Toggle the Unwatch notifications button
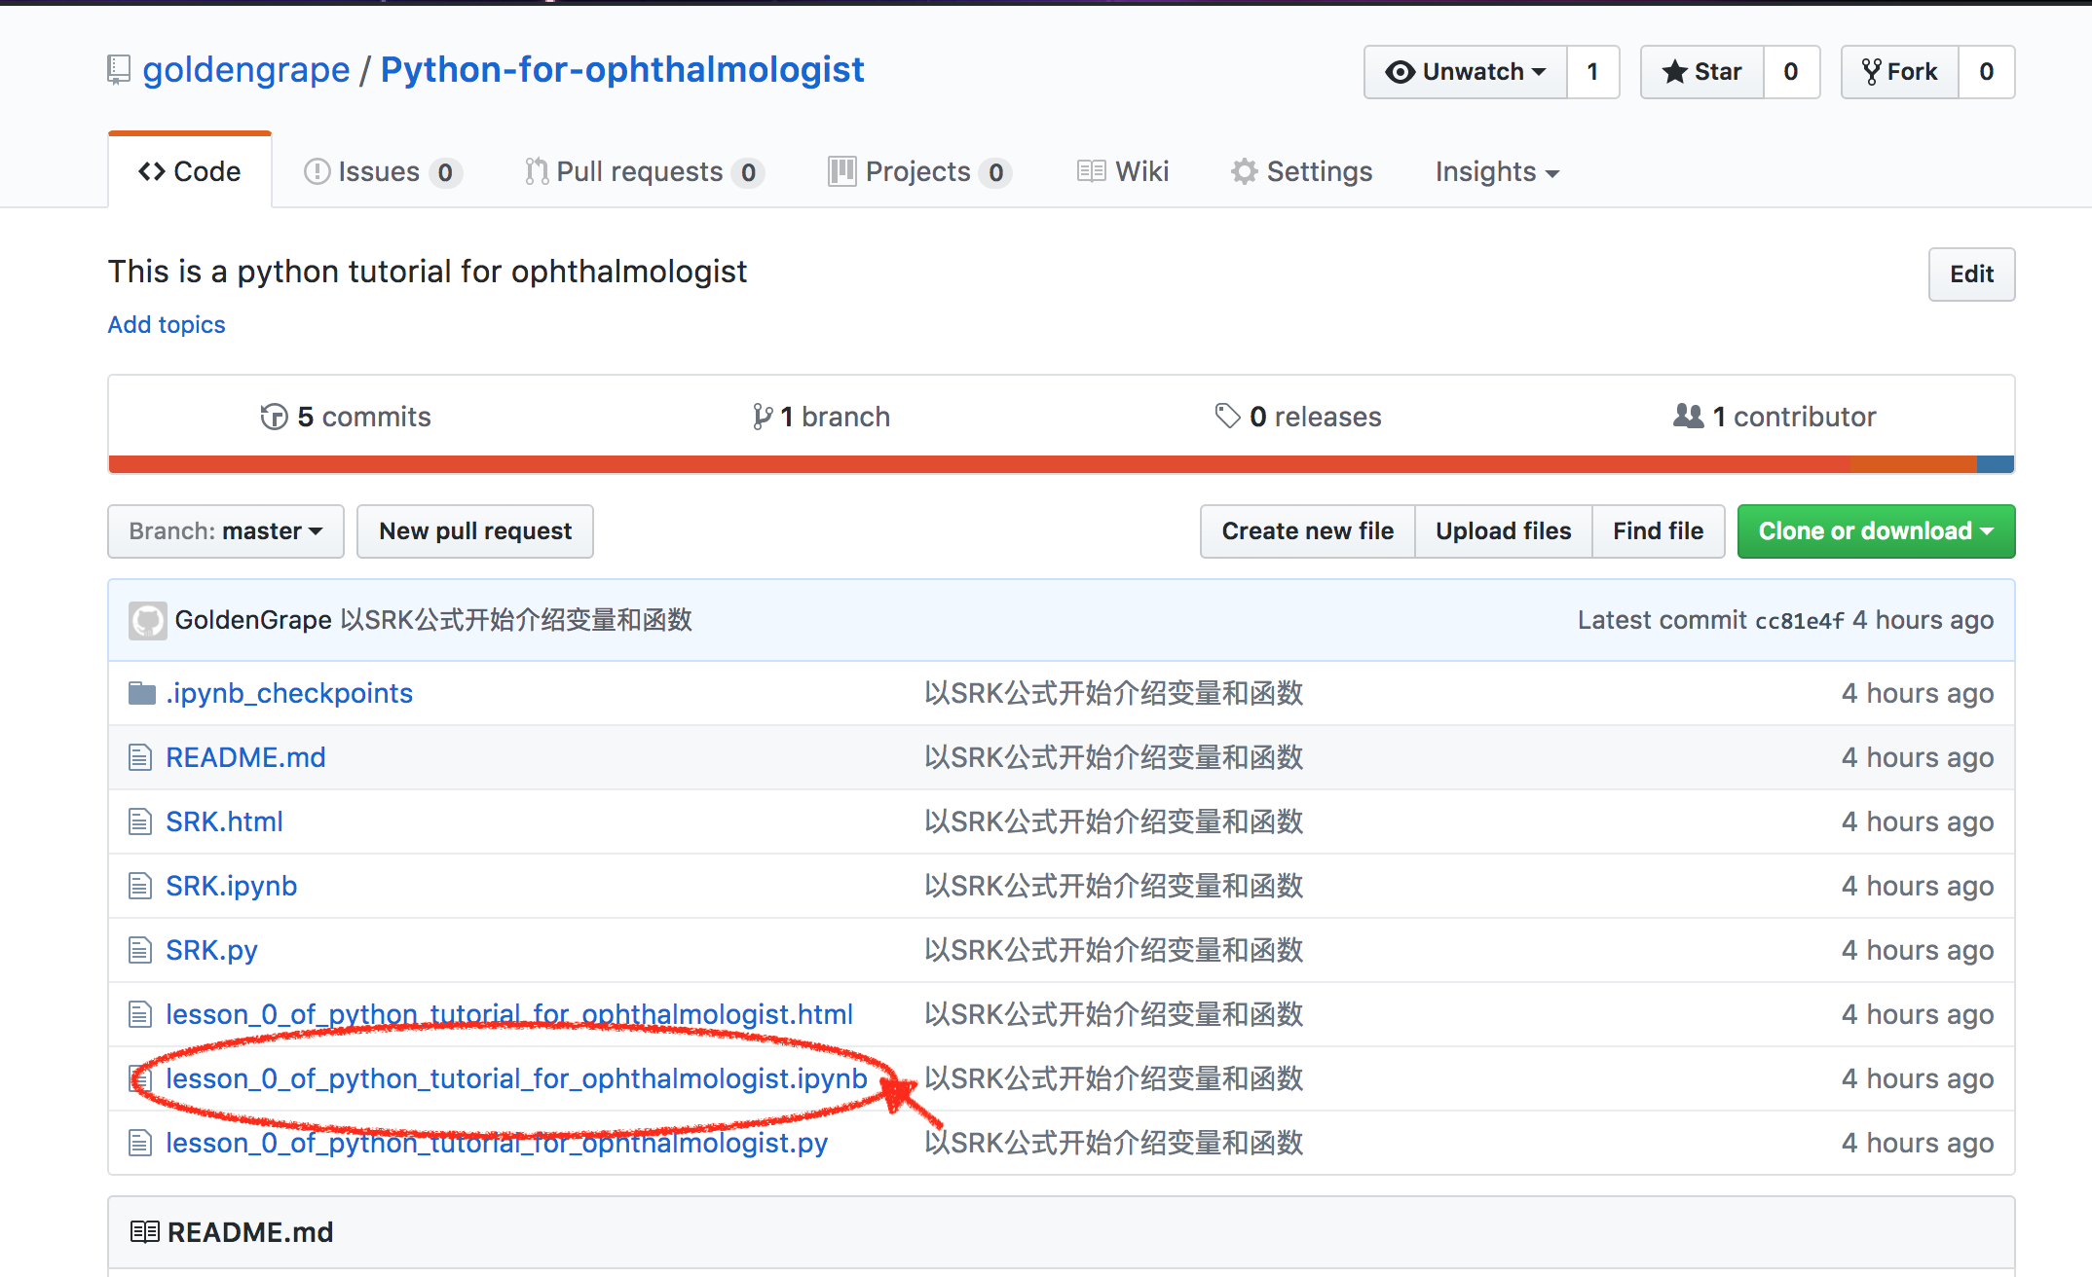 point(1465,72)
